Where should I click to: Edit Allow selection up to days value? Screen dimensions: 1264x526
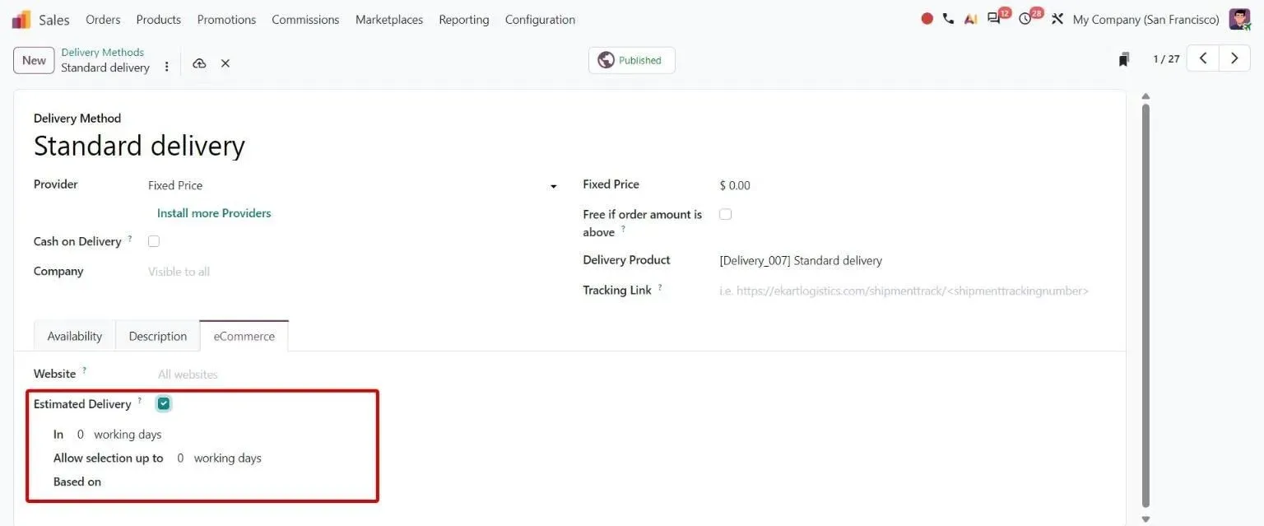[x=180, y=458]
